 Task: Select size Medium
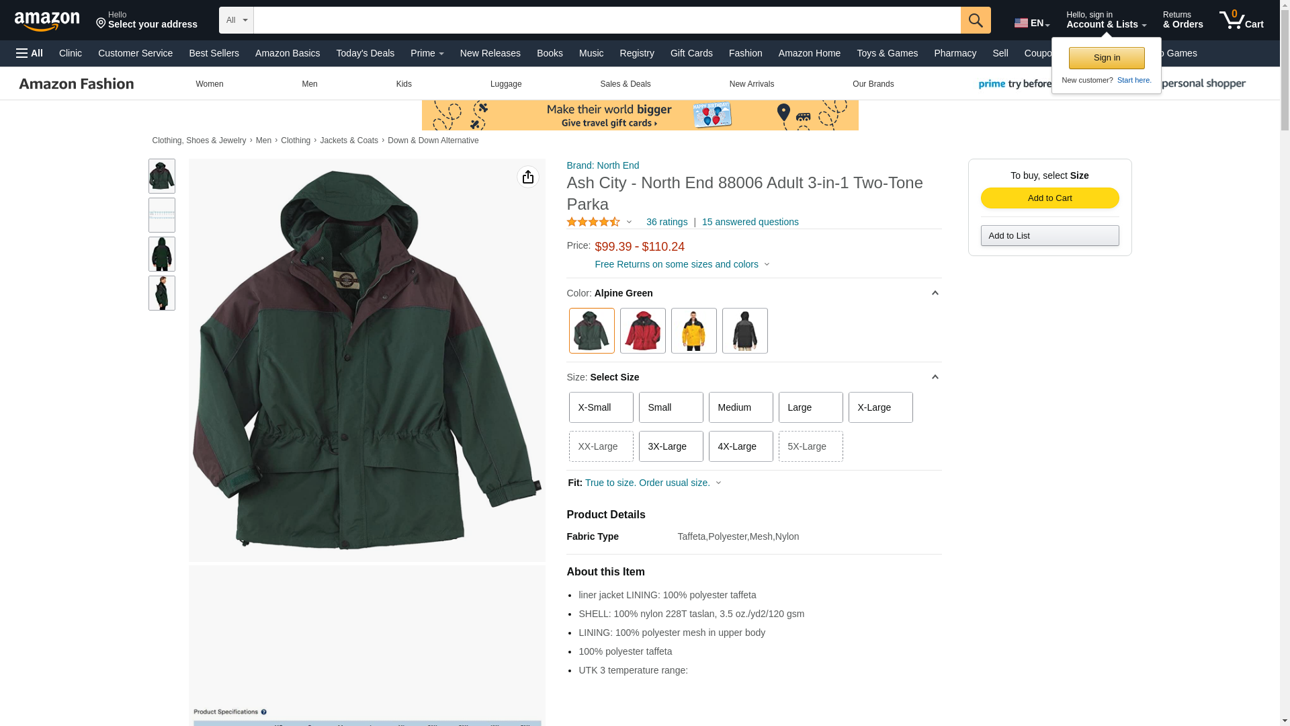(740, 407)
